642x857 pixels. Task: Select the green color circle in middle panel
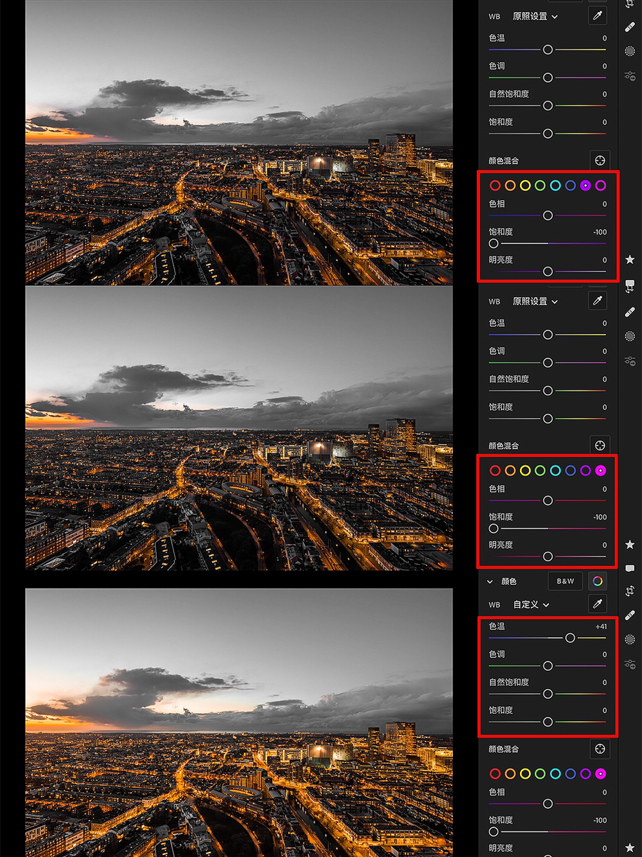541,471
